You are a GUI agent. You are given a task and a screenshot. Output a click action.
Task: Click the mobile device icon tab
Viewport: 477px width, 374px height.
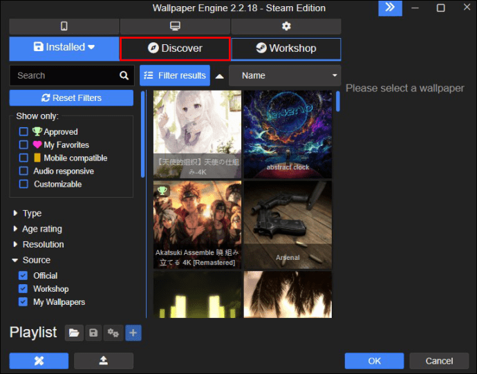point(64,26)
